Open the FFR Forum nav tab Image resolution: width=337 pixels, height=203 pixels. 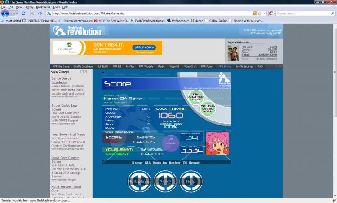[x=208, y=66]
